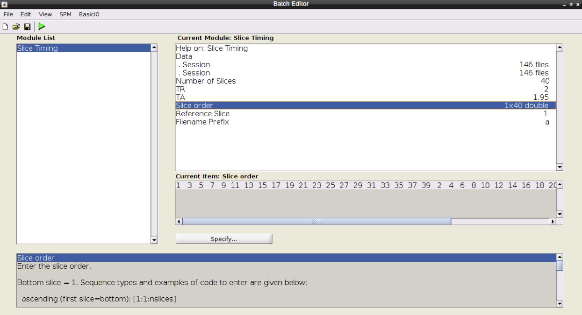Click the 'Enter the slice order.' help line

[54, 266]
